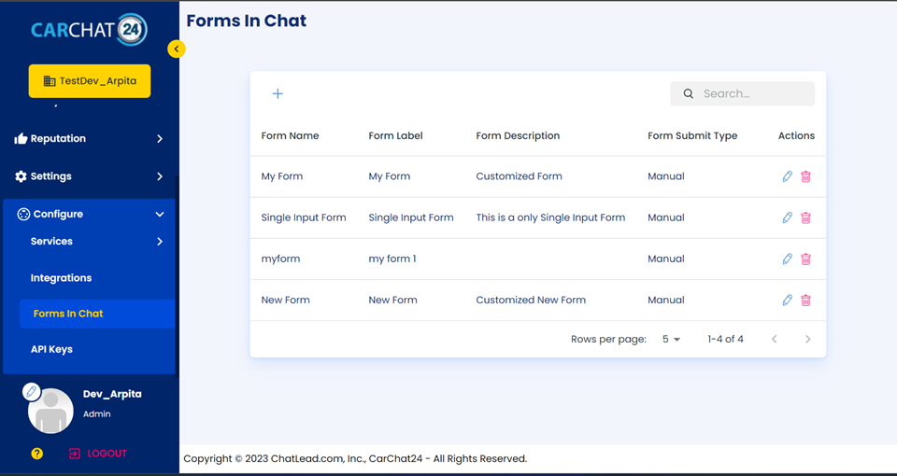
Task: Expand the Settings menu
Action: coord(89,176)
